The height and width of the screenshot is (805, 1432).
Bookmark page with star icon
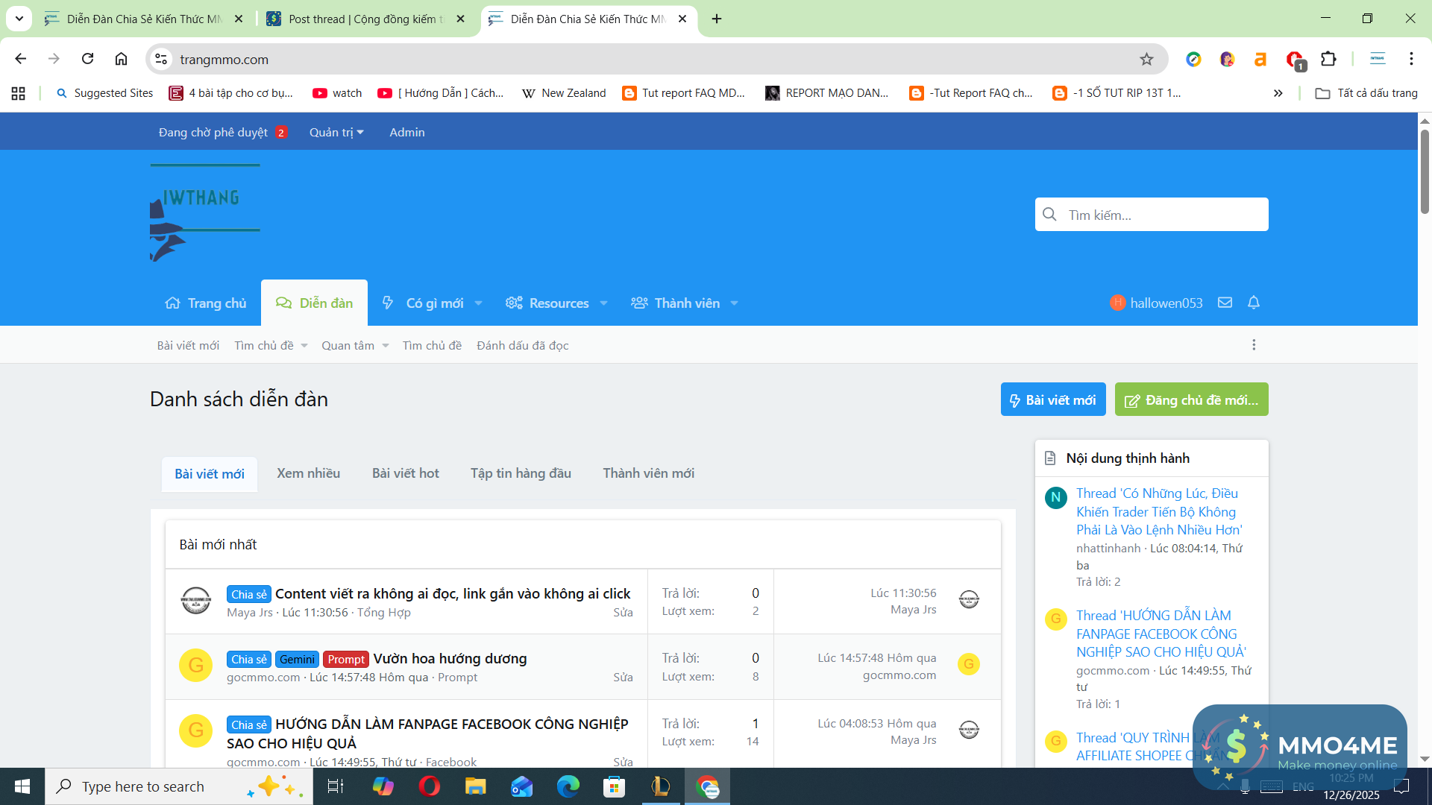pos(1146,60)
